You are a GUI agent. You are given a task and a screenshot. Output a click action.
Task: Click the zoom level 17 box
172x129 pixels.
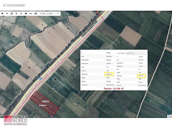pyautogui.click(x=58, y=14)
